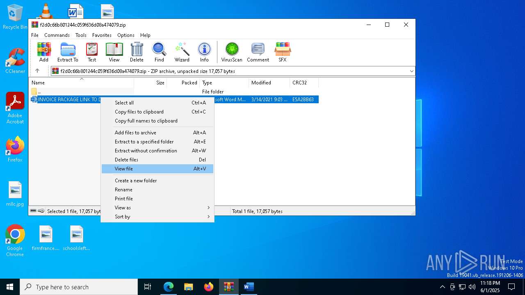
Task: Open the Commands menu
Action: click(57, 35)
